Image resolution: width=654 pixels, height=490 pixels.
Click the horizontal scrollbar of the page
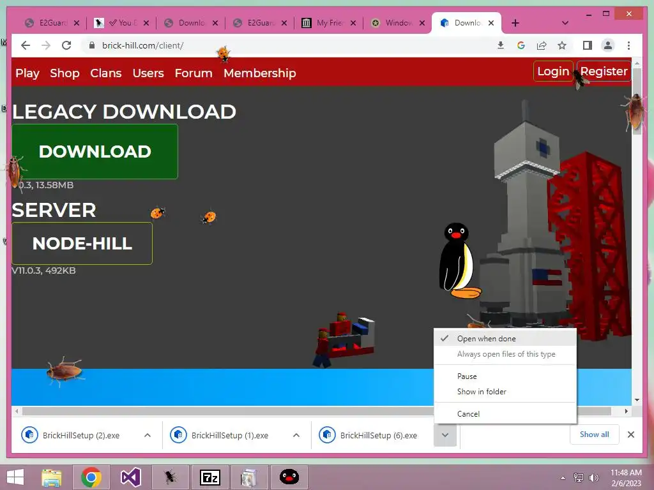click(x=317, y=412)
